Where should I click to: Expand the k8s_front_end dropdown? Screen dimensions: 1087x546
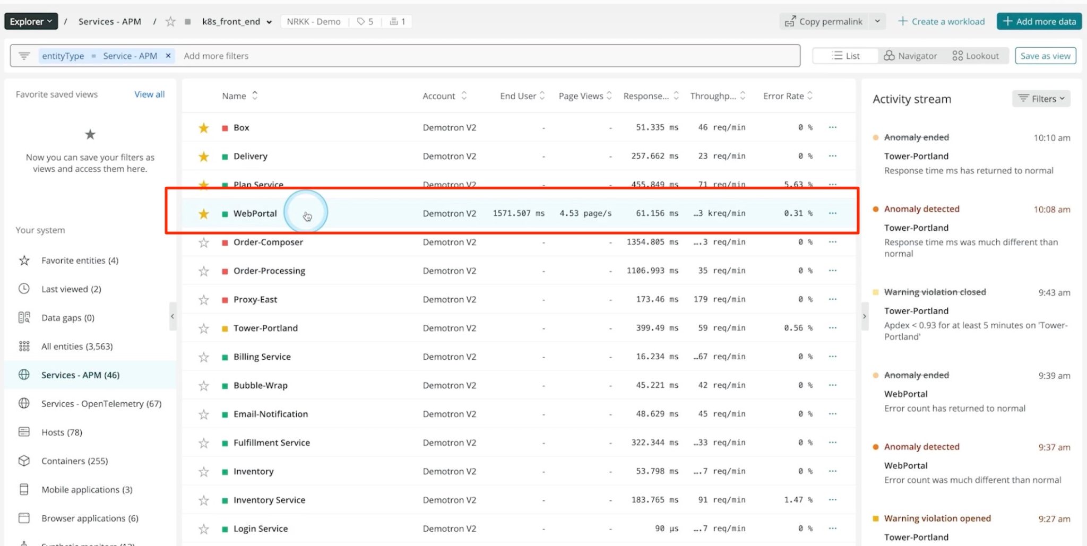[270, 22]
